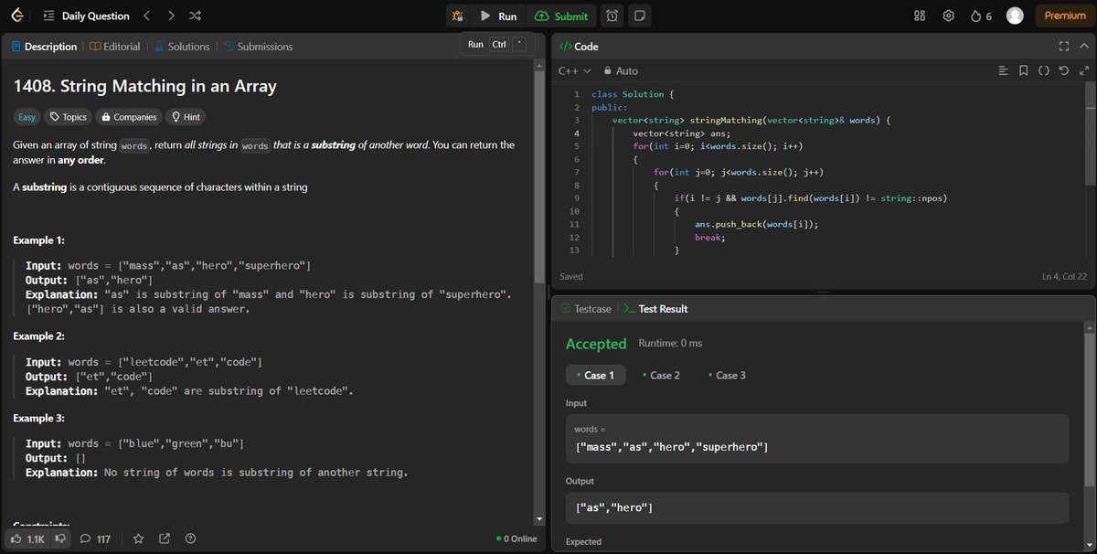Maximize the Code panel to fullscreen
Viewport: 1097px width, 554px height.
point(1063,46)
